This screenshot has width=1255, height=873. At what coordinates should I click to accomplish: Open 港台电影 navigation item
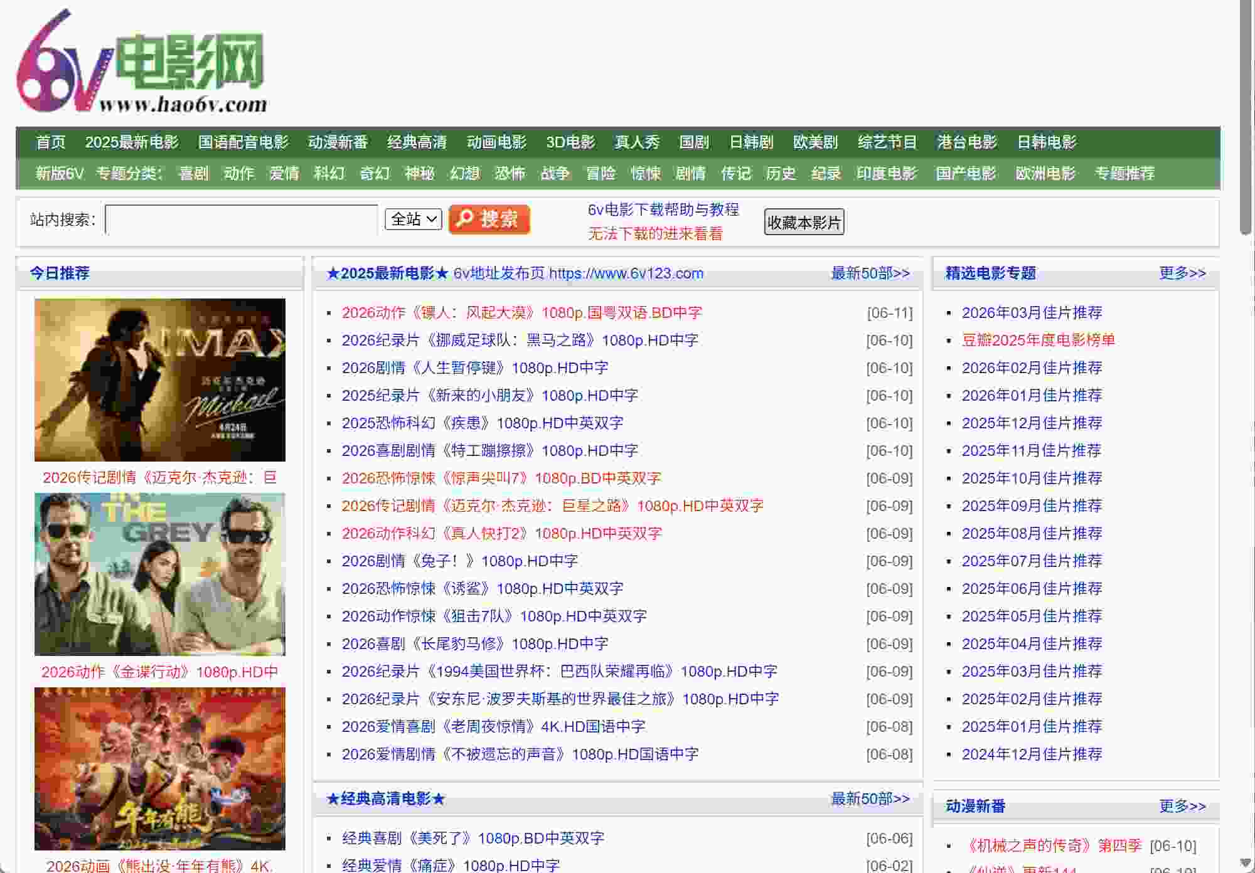tap(967, 142)
